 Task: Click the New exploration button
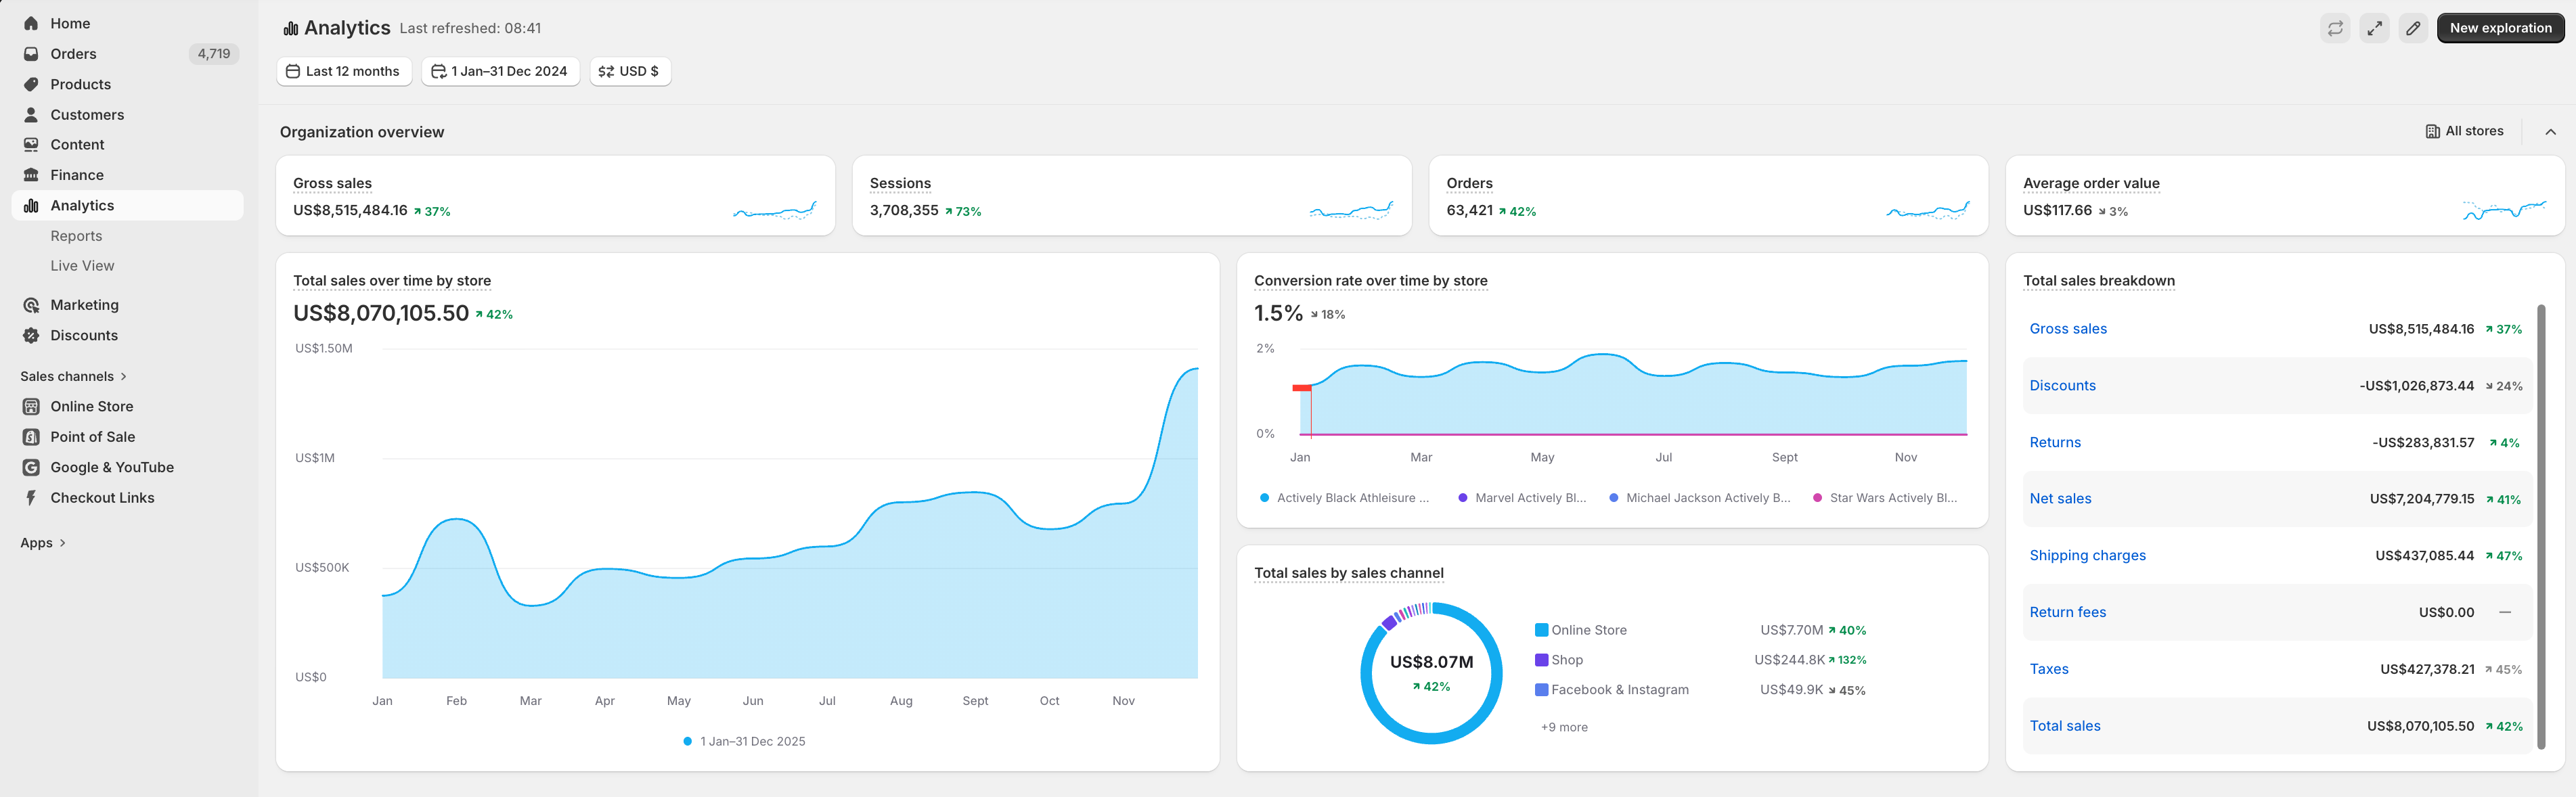pyautogui.click(x=2499, y=28)
